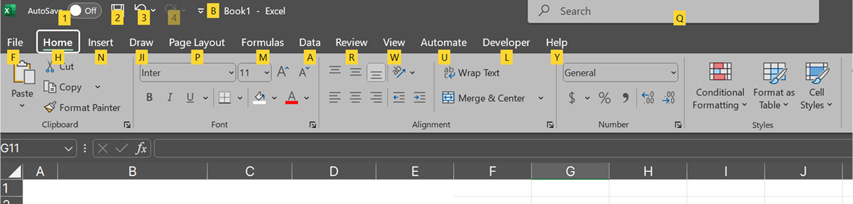Toggle Bold formatting
Image resolution: width=853 pixels, height=204 pixels.
pos(149,97)
